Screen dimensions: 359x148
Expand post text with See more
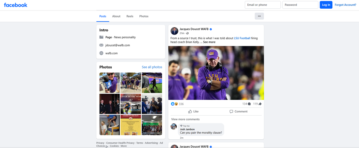[209, 42]
